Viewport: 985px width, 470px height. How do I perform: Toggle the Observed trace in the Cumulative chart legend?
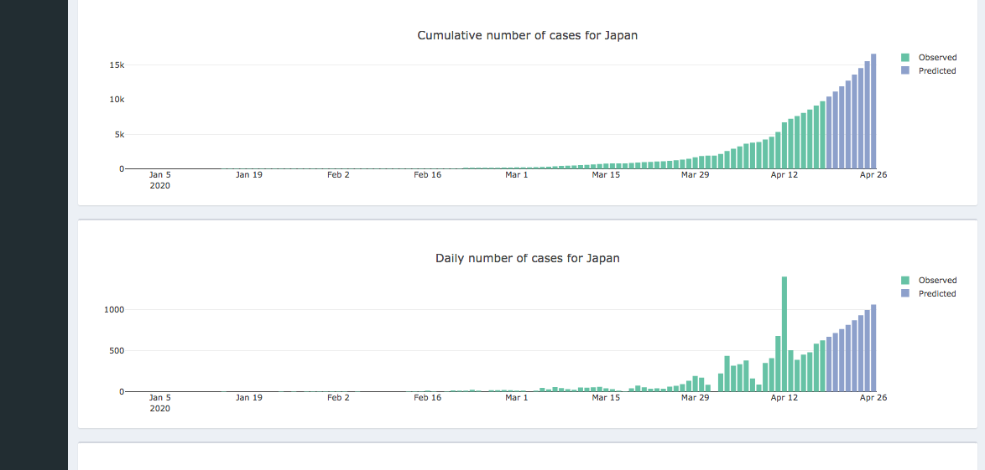[936, 58]
